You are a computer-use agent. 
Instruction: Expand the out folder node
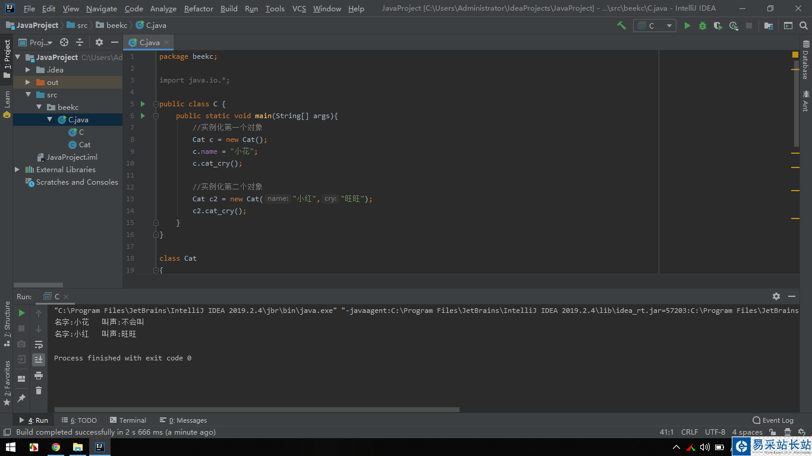click(x=27, y=82)
